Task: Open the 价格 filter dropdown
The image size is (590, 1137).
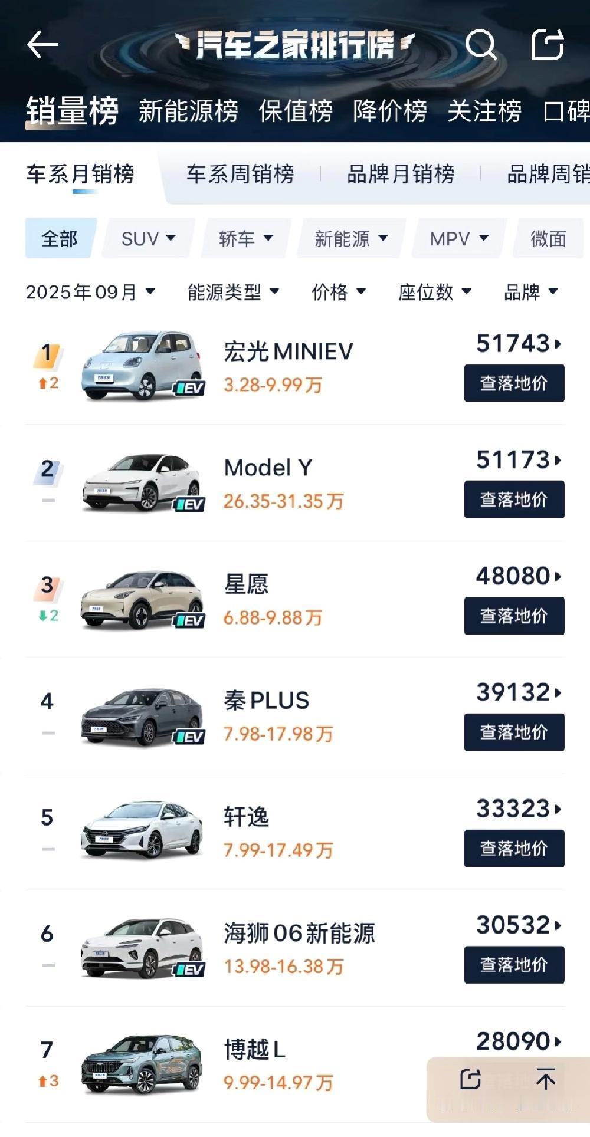Action: click(339, 292)
